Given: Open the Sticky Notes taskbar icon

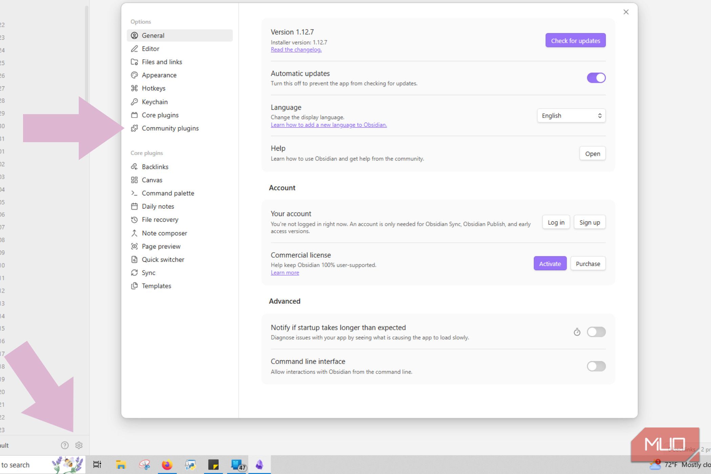Looking at the screenshot, I should 213,465.
